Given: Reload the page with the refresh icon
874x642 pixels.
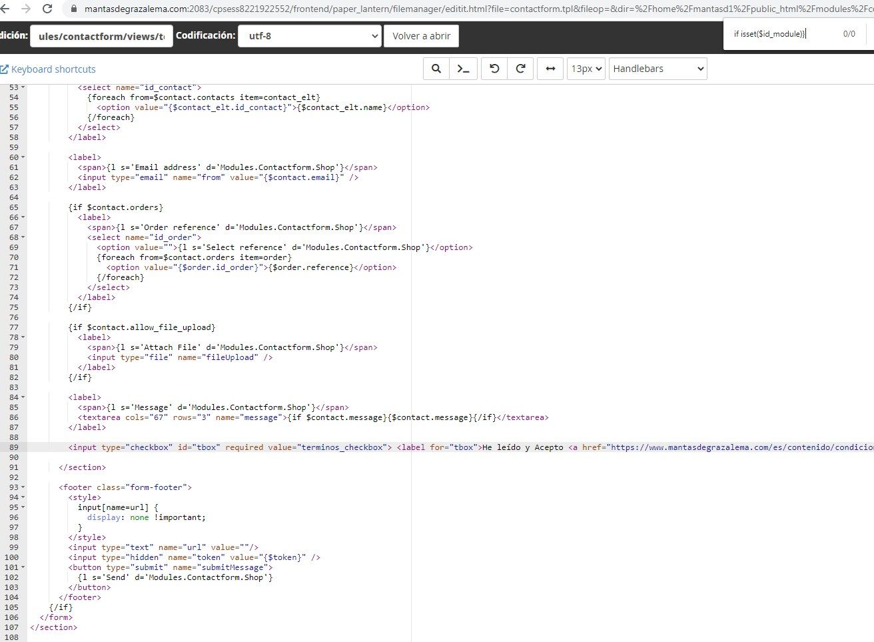Looking at the screenshot, I should [47, 9].
